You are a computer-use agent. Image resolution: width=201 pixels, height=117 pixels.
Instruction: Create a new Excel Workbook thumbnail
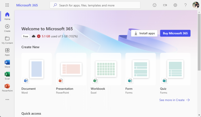click(106, 69)
